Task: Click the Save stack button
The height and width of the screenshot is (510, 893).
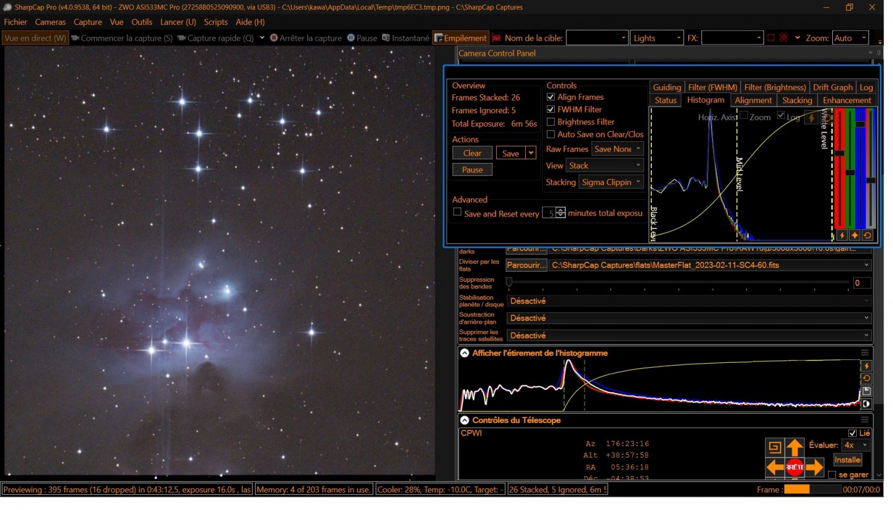Action: (x=511, y=153)
